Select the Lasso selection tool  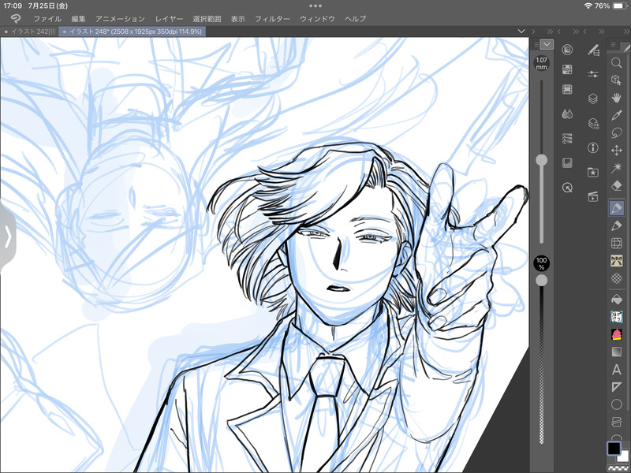(x=616, y=132)
